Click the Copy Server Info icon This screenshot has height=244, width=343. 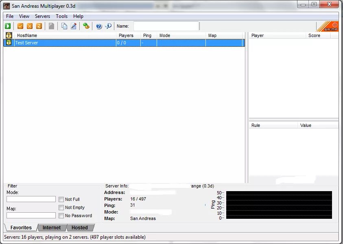coord(64,26)
